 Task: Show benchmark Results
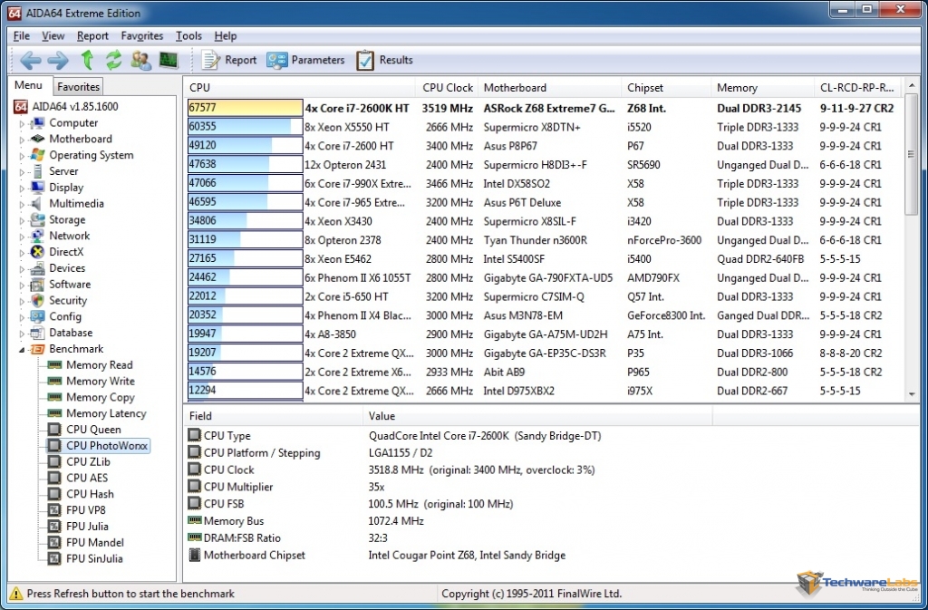(384, 60)
